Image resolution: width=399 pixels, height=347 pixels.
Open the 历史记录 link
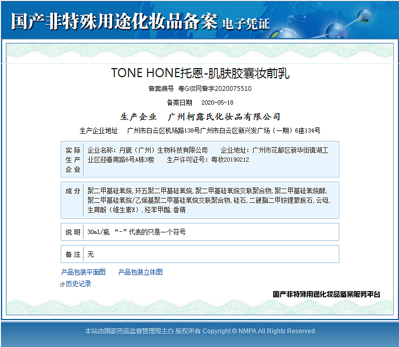click(78, 284)
